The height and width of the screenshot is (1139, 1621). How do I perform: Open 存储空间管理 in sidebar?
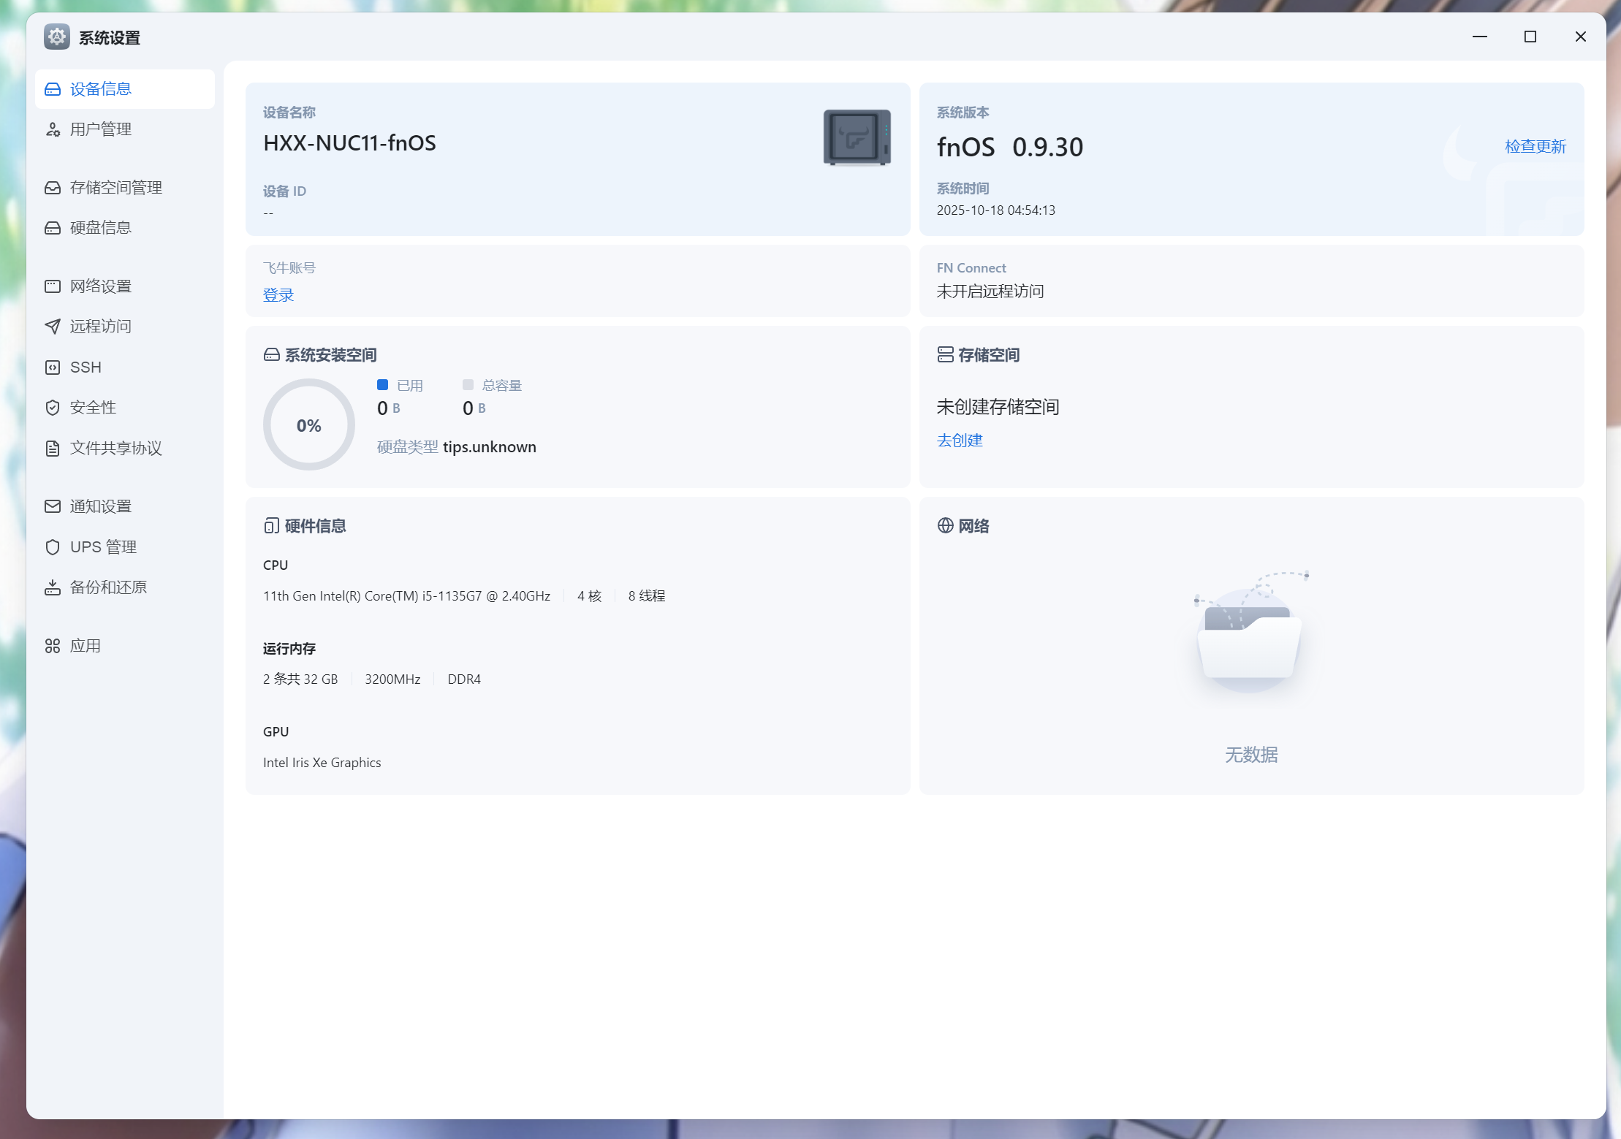pos(115,188)
